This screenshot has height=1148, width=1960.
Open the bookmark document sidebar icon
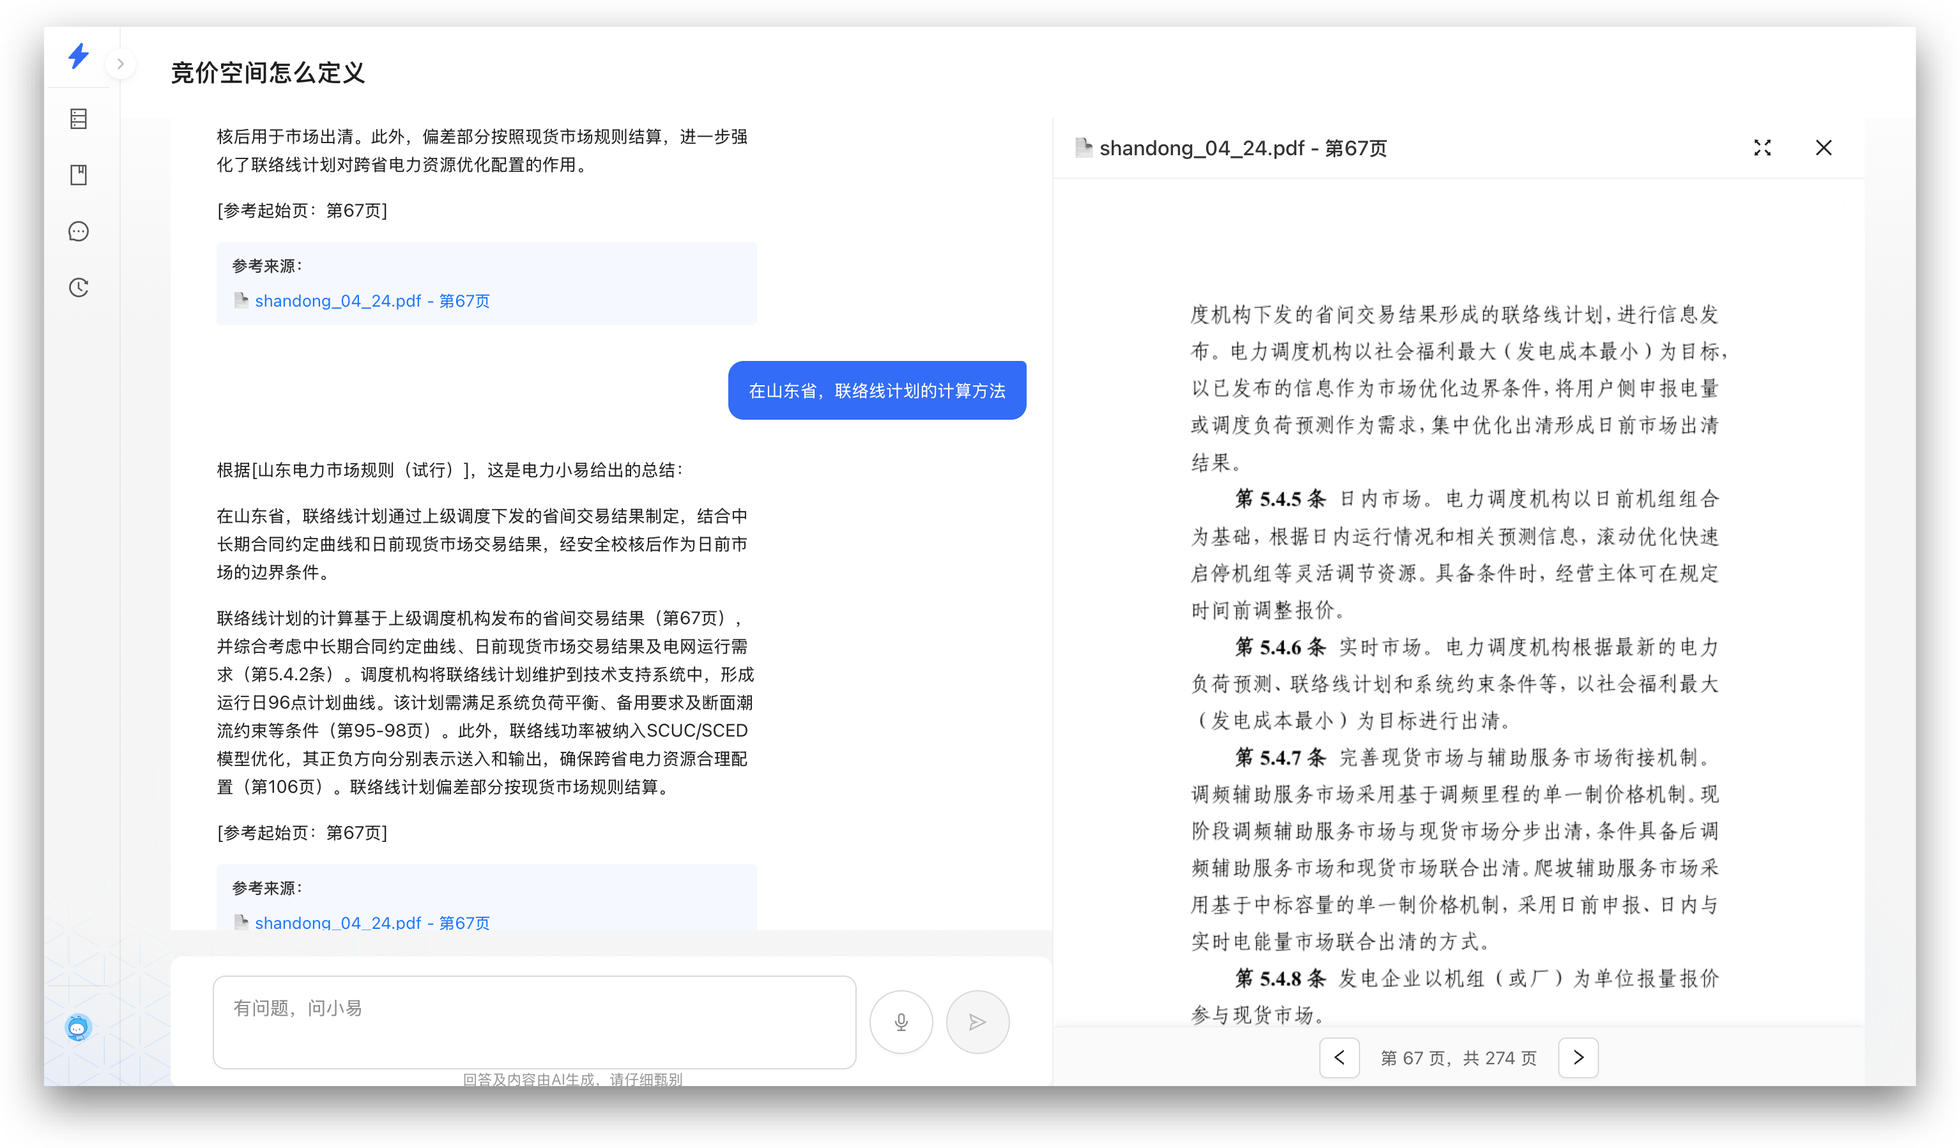click(x=79, y=175)
